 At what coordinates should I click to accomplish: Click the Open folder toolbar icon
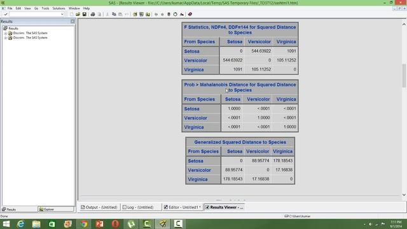[78, 14]
